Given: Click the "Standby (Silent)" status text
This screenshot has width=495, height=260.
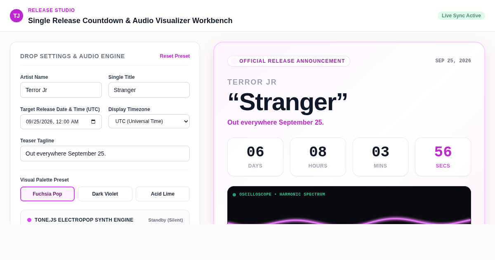Looking at the screenshot, I should tap(165, 220).
